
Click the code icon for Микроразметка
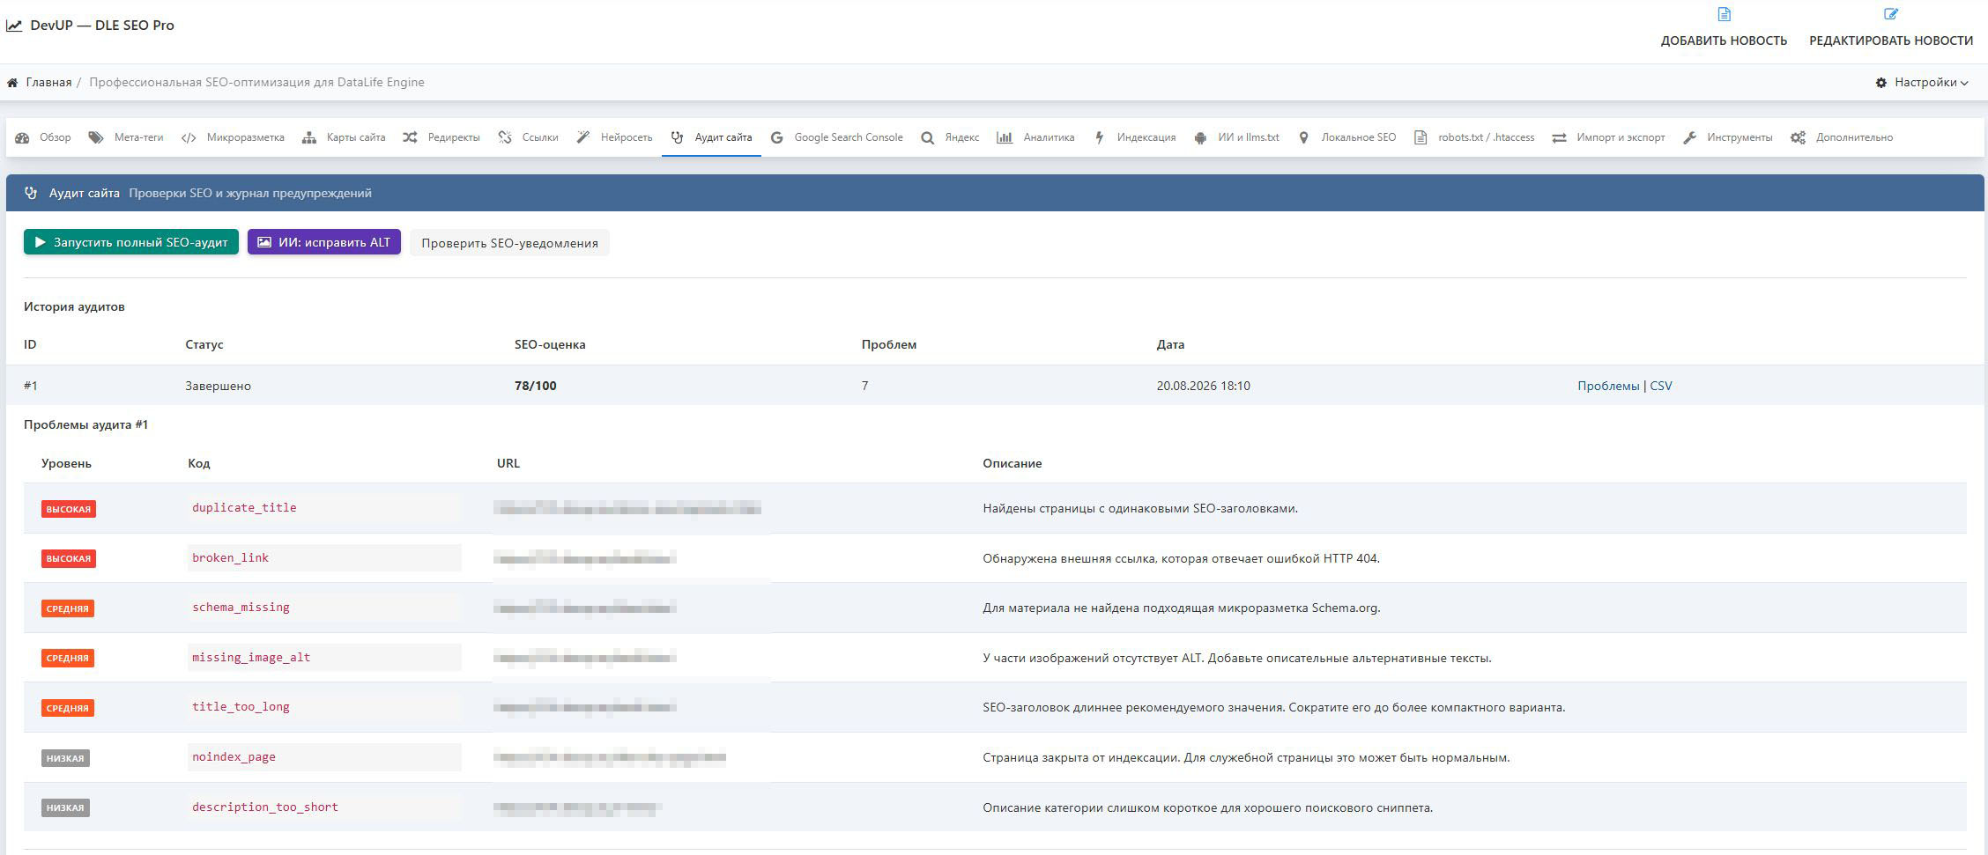[189, 138]
